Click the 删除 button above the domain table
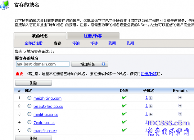 [x=33, y=83]
